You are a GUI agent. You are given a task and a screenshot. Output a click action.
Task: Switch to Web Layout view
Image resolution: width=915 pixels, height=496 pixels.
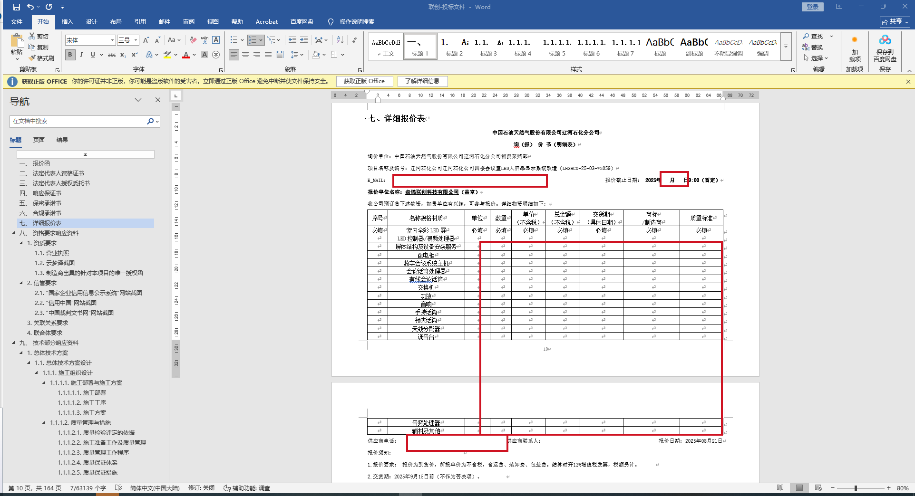pyautogui.click(x=818, y=488)
